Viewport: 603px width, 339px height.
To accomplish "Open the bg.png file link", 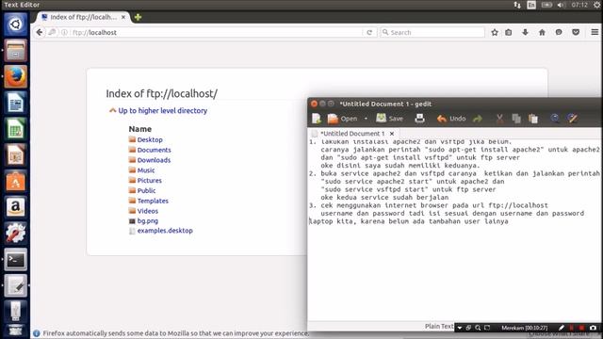I will pyautogui.click(x=148, y=221).
